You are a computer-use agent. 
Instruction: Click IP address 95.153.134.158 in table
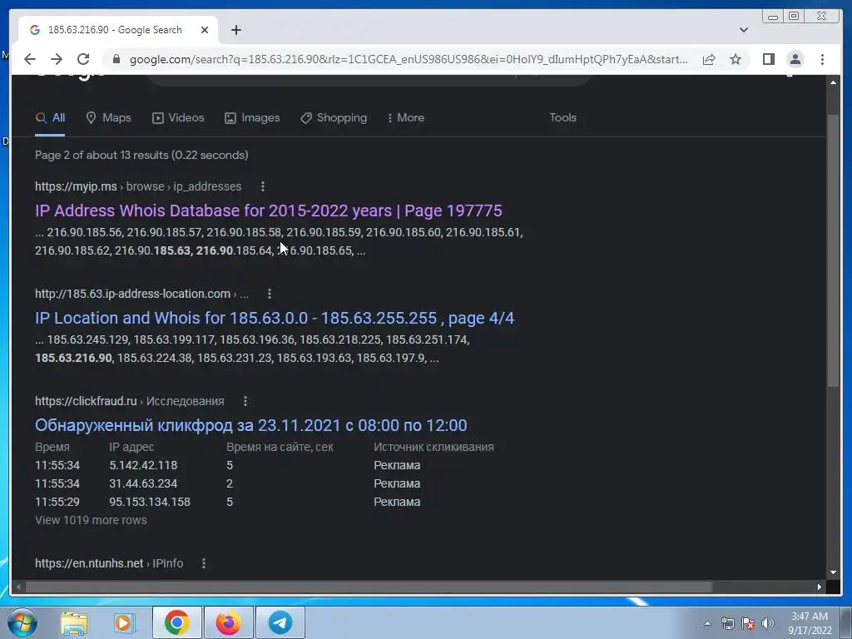click(150, 502)
